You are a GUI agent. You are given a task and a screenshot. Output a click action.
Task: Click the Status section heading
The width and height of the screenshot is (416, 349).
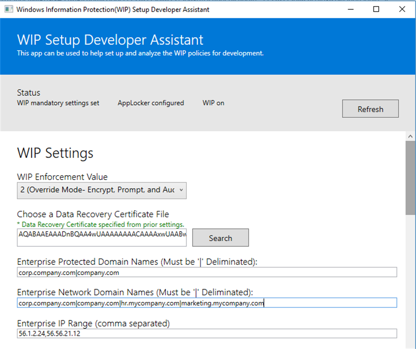click(28, 92)
